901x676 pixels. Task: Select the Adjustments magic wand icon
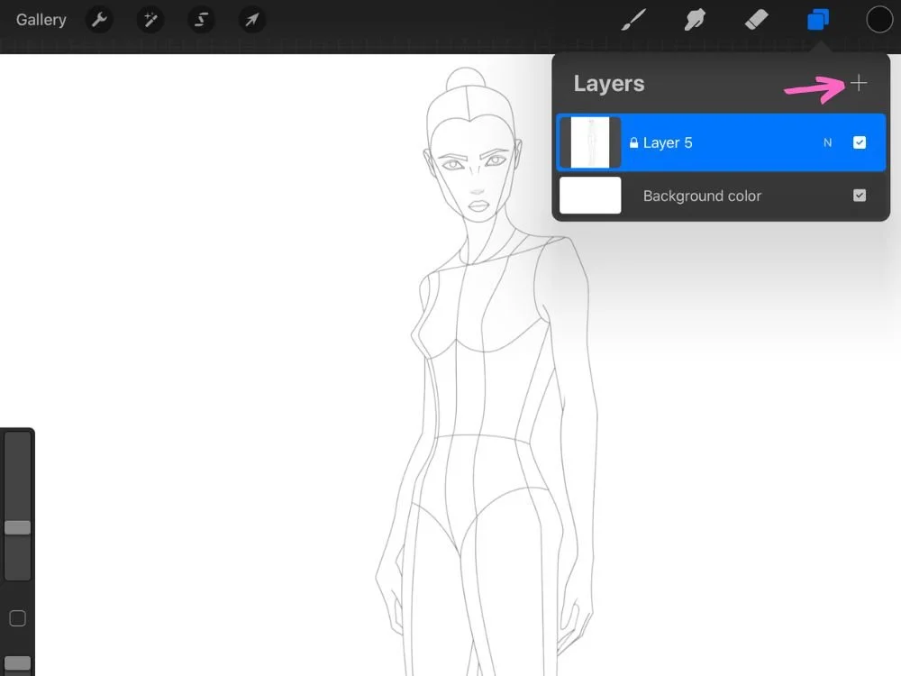pyautogui.click(x=150, y=19)
